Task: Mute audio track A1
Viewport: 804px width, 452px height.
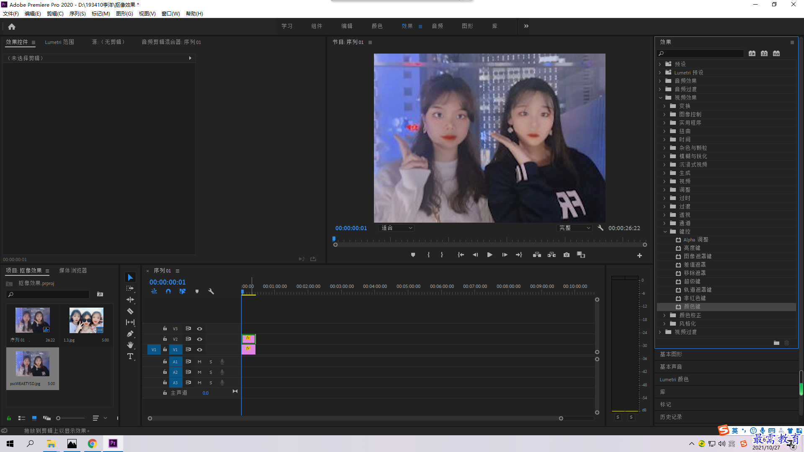Action: click(x=199, y=362)
